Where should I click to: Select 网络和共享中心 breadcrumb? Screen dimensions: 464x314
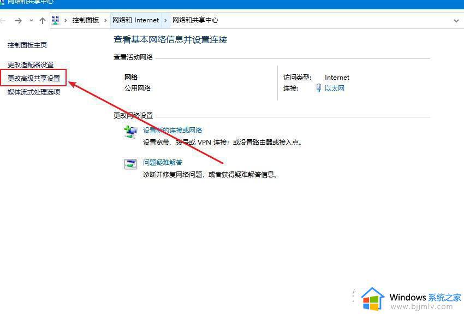[195, 20]
